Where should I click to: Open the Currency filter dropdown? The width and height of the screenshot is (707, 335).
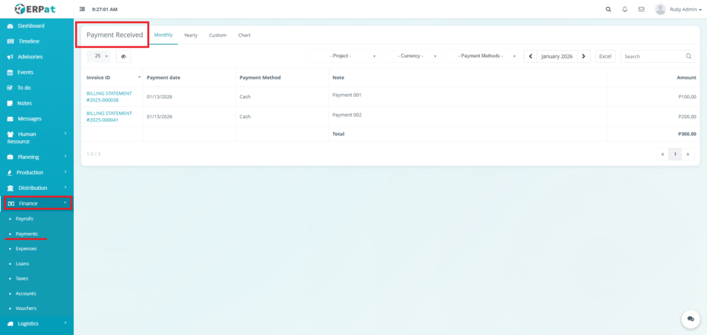tap(411, 56)
